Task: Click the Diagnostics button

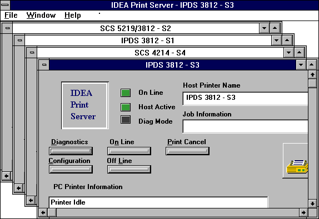Action: click(x=71, y=151)
